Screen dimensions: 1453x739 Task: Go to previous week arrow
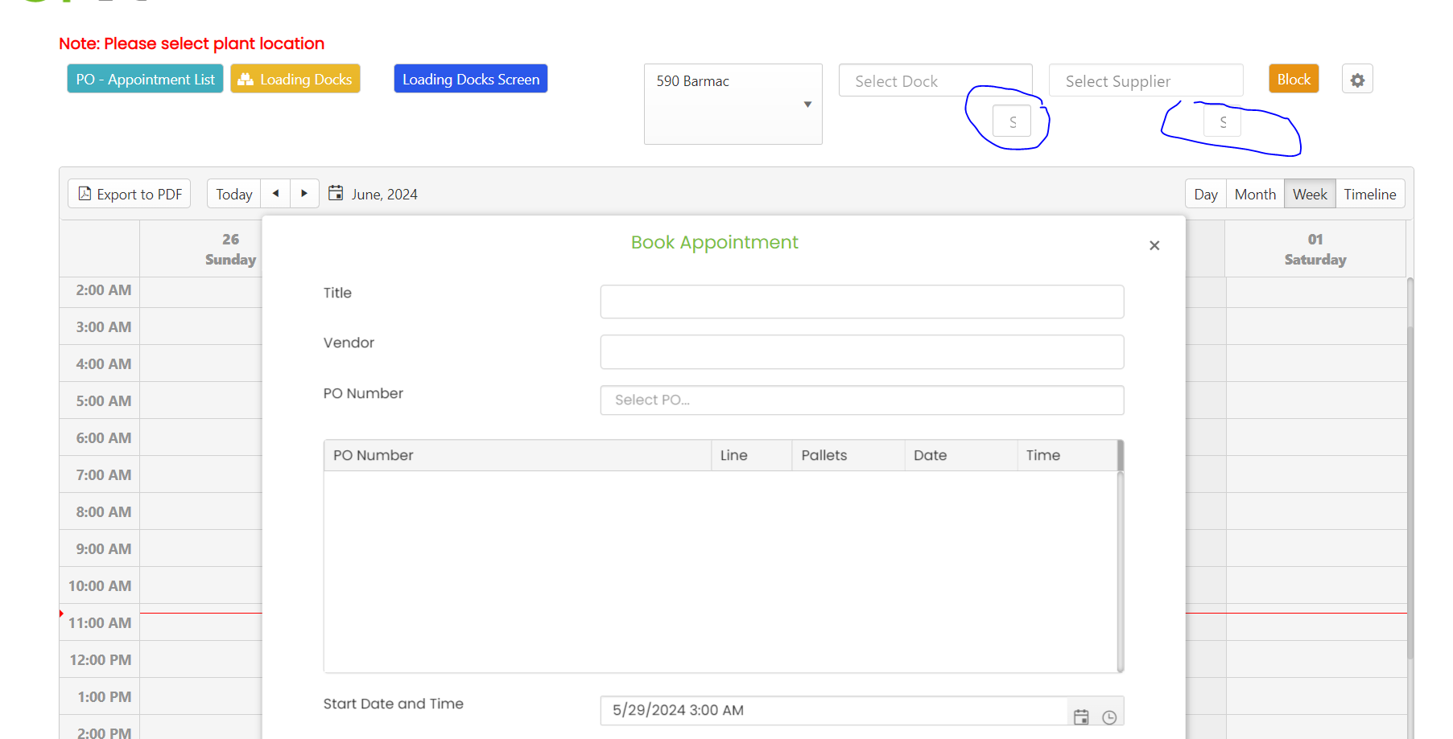275,194
